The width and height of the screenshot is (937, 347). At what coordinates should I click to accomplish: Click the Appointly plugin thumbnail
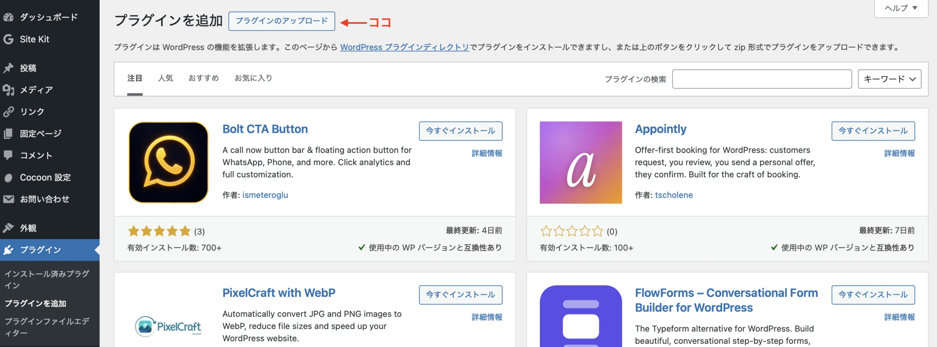581,163
